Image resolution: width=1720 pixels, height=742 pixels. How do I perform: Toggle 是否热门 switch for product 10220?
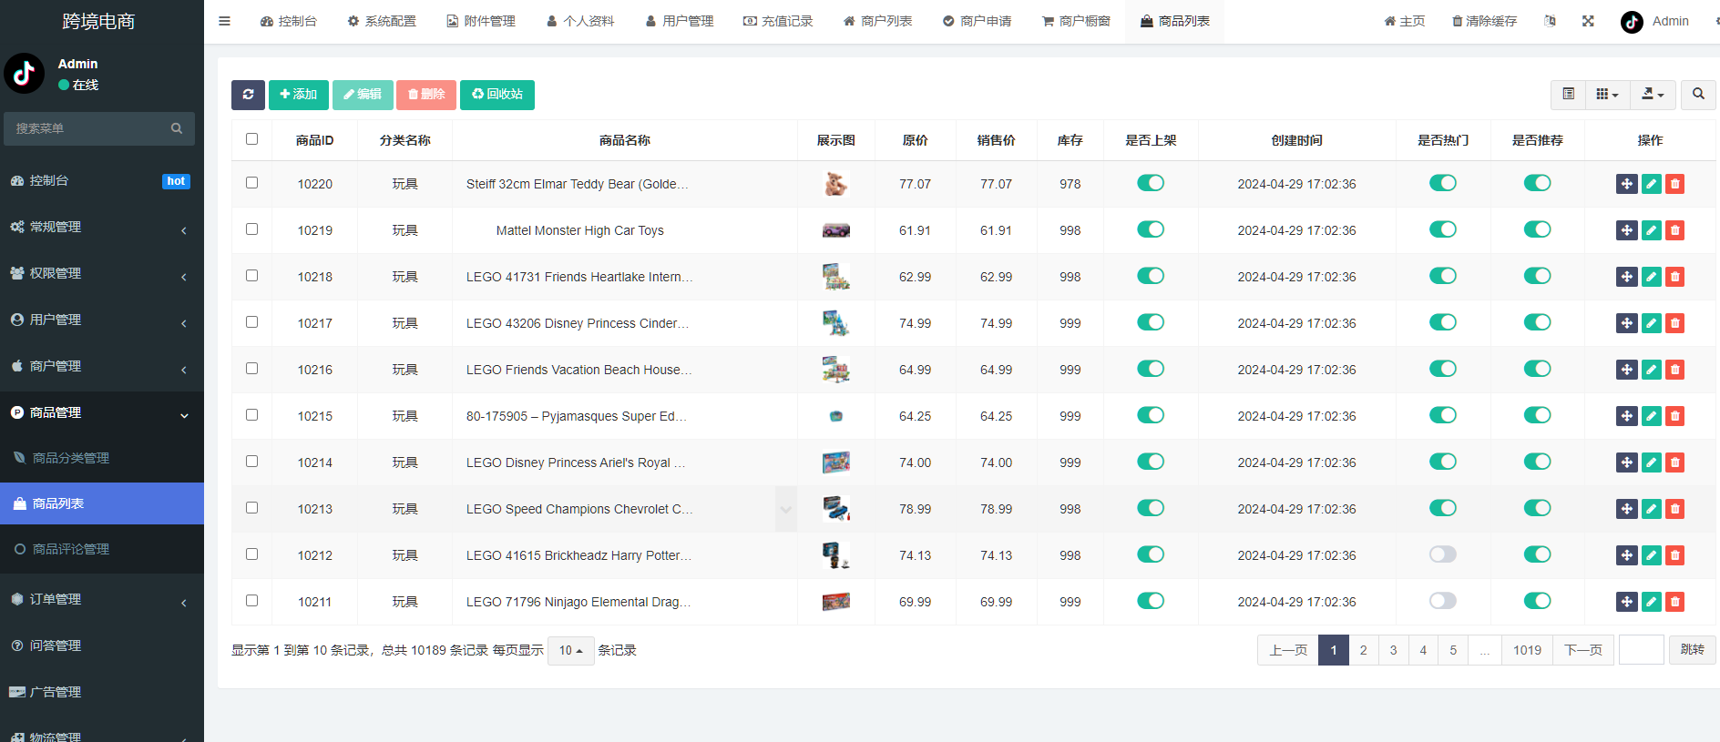click(x=1443, y=183)
